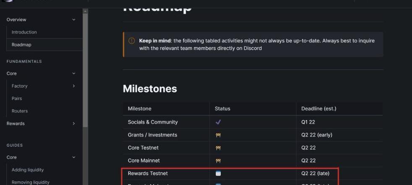Open the Adding liquidity guide
This screenshot has height=185, width=412.
(28, 170)
